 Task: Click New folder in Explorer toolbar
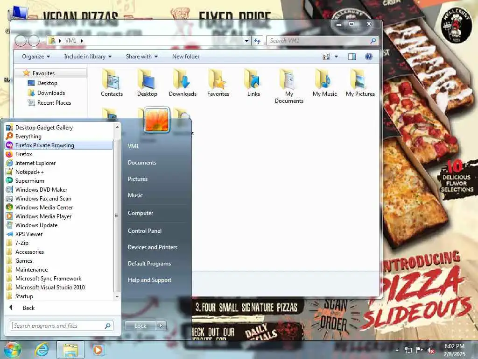(x=186, y=57)
